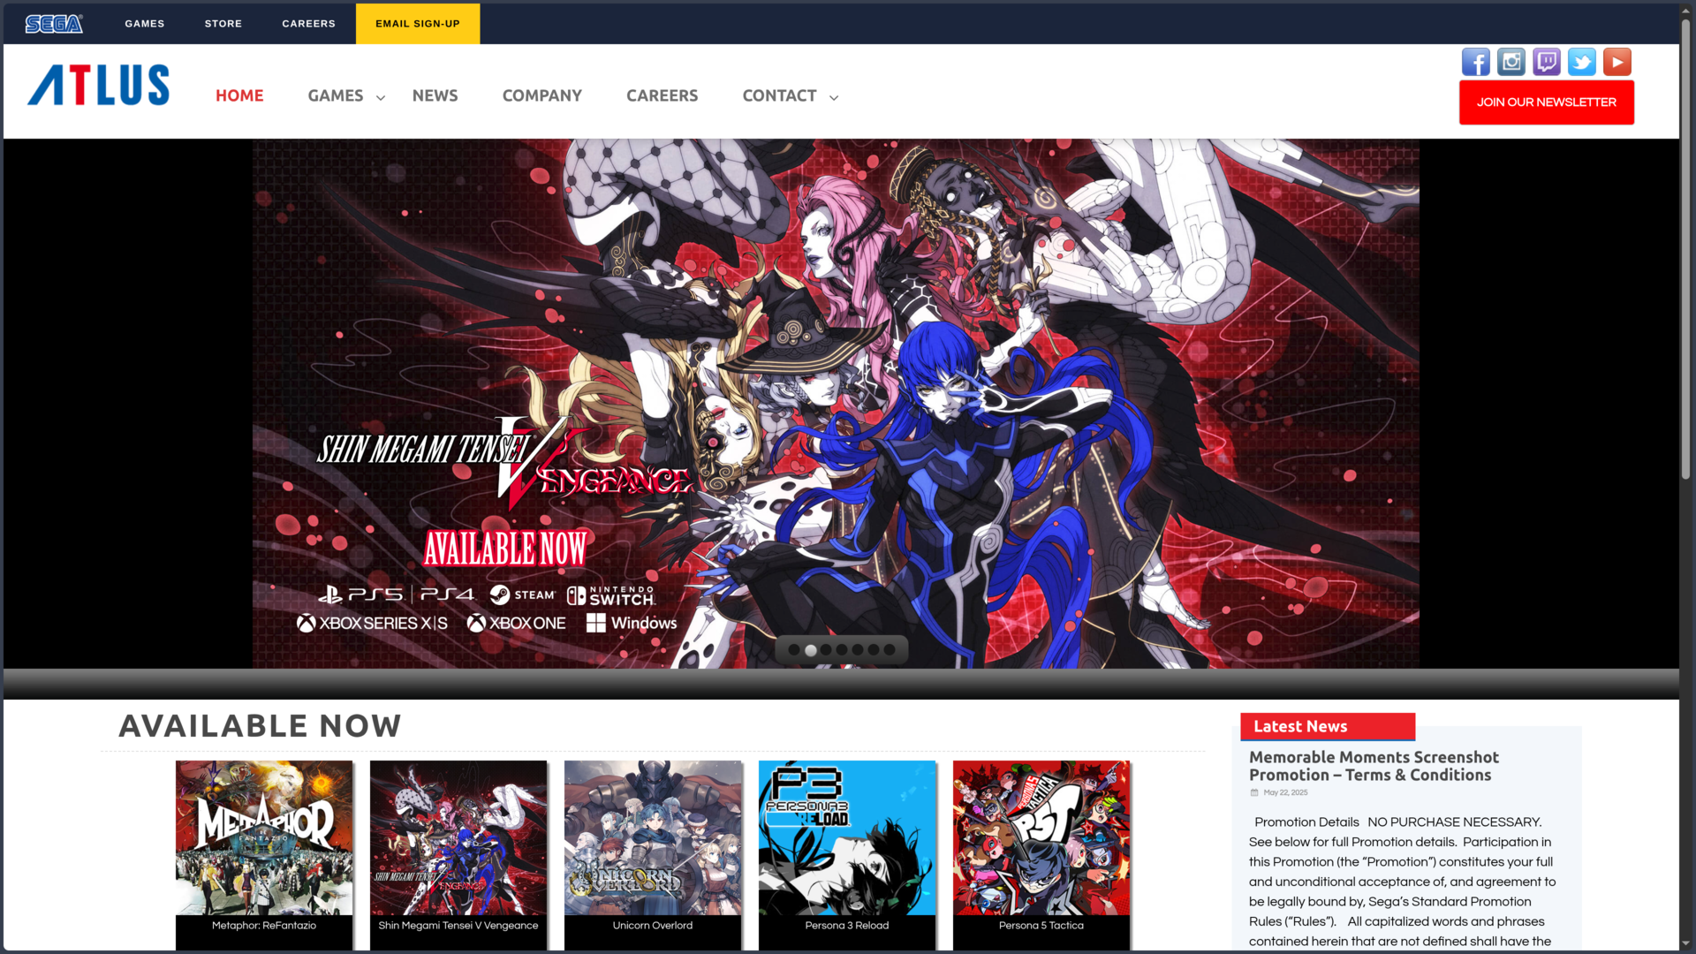Expand the CONTACT dropdown chevron
1696x954 pixels.
point(834,97)
